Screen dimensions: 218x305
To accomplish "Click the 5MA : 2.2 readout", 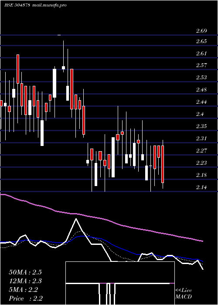I will pos(24,290).
